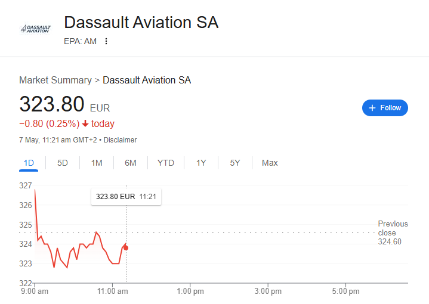Click the red marker dot at 11:21

point(126,247)
